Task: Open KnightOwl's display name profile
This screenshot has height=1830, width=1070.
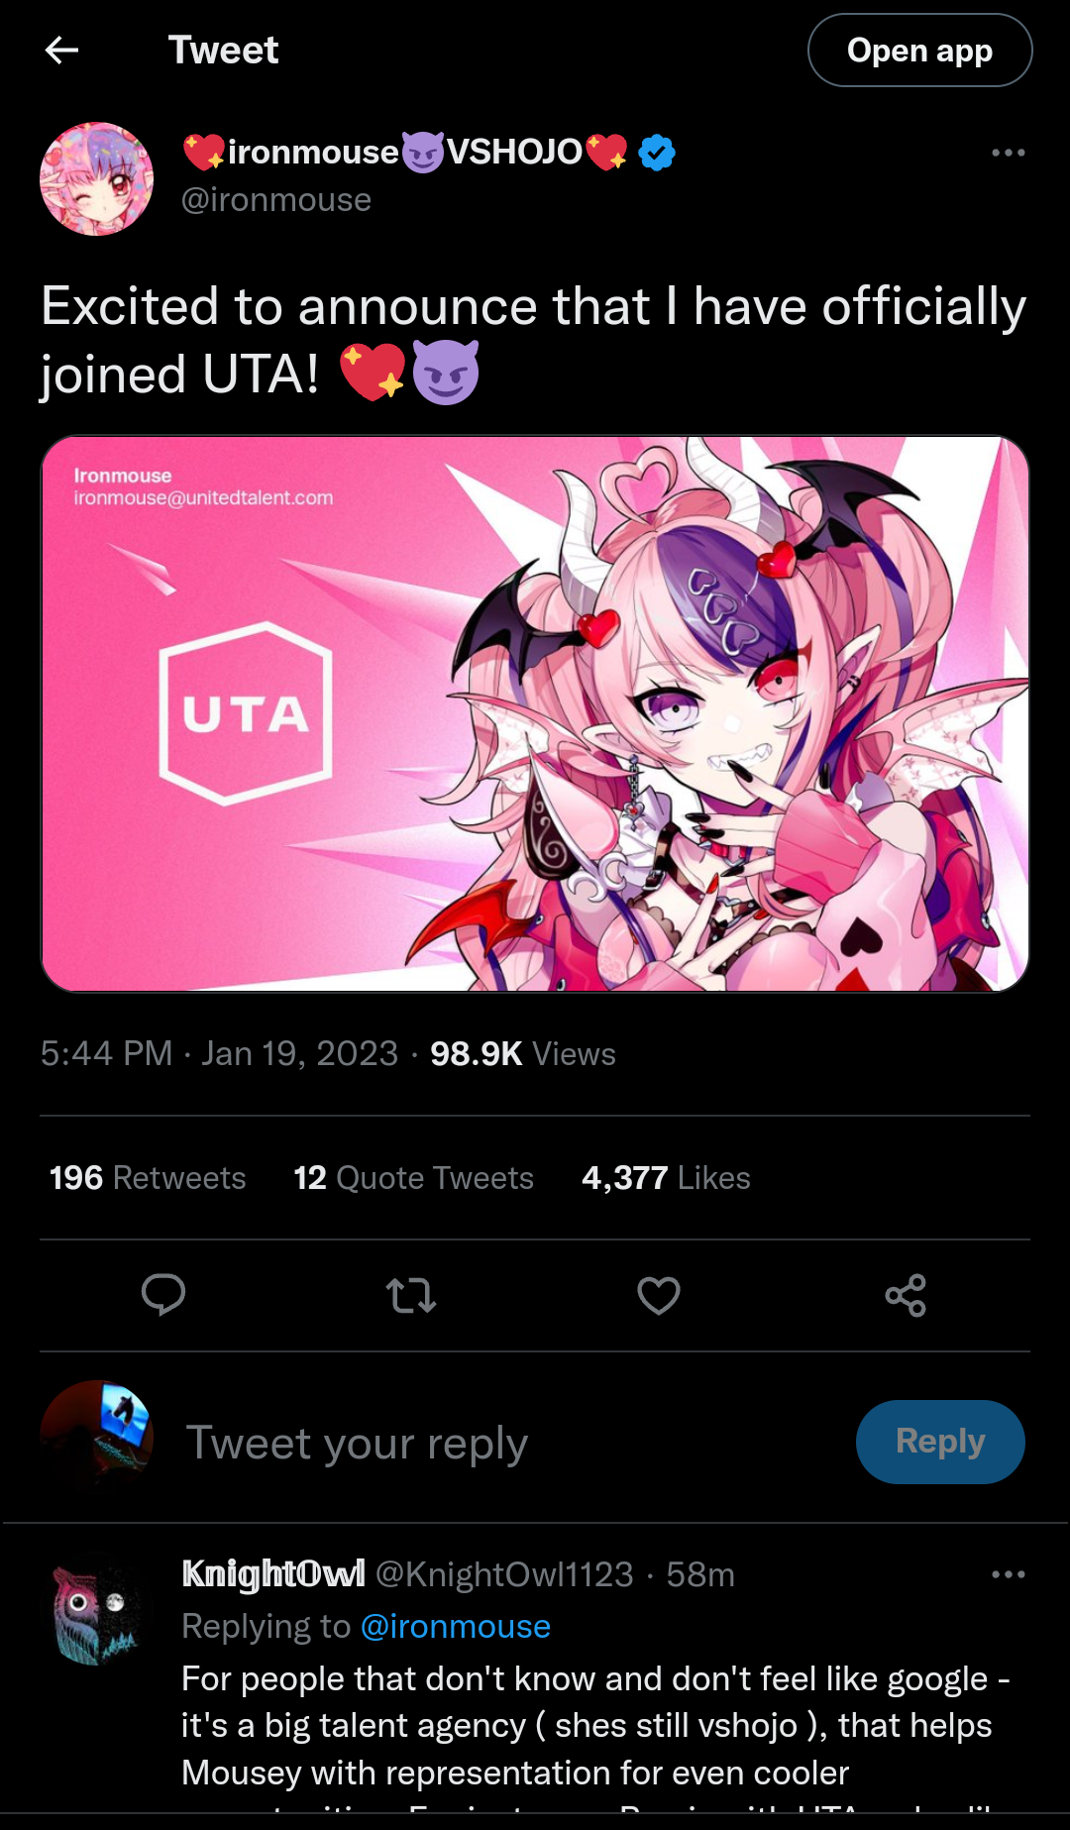Action: [273, 1574]
